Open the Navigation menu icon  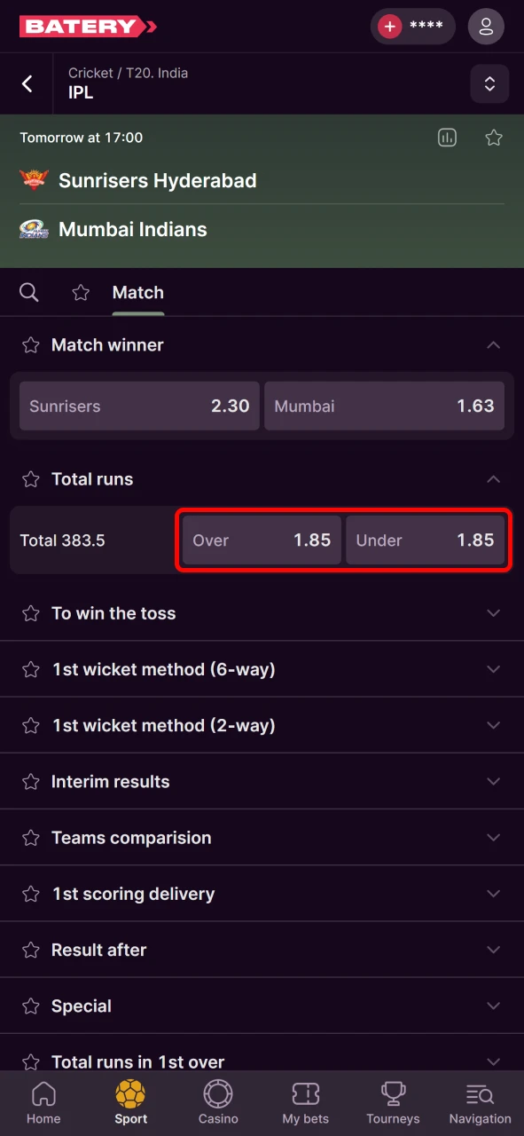pos(479,1100)
